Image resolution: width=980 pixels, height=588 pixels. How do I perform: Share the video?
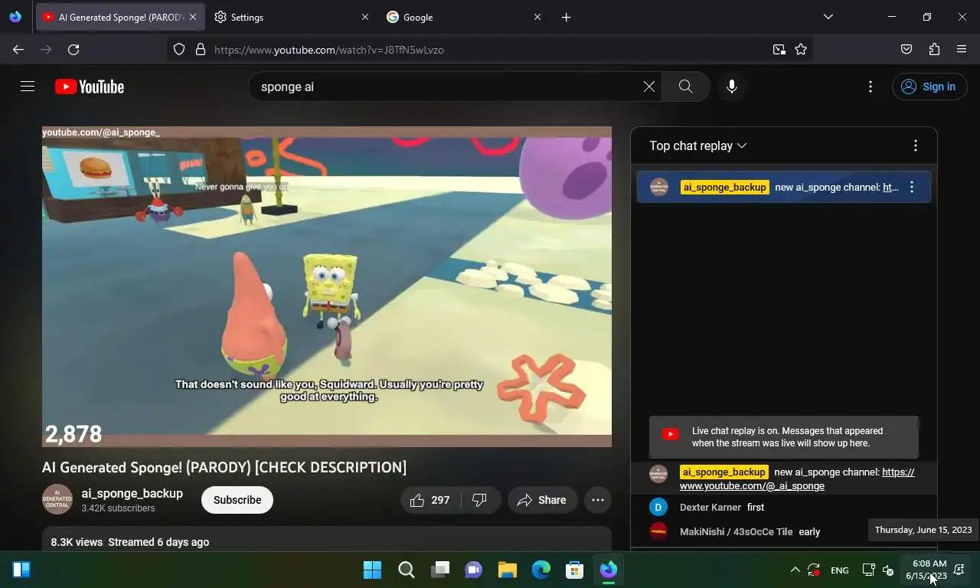[x=542, y=500]
